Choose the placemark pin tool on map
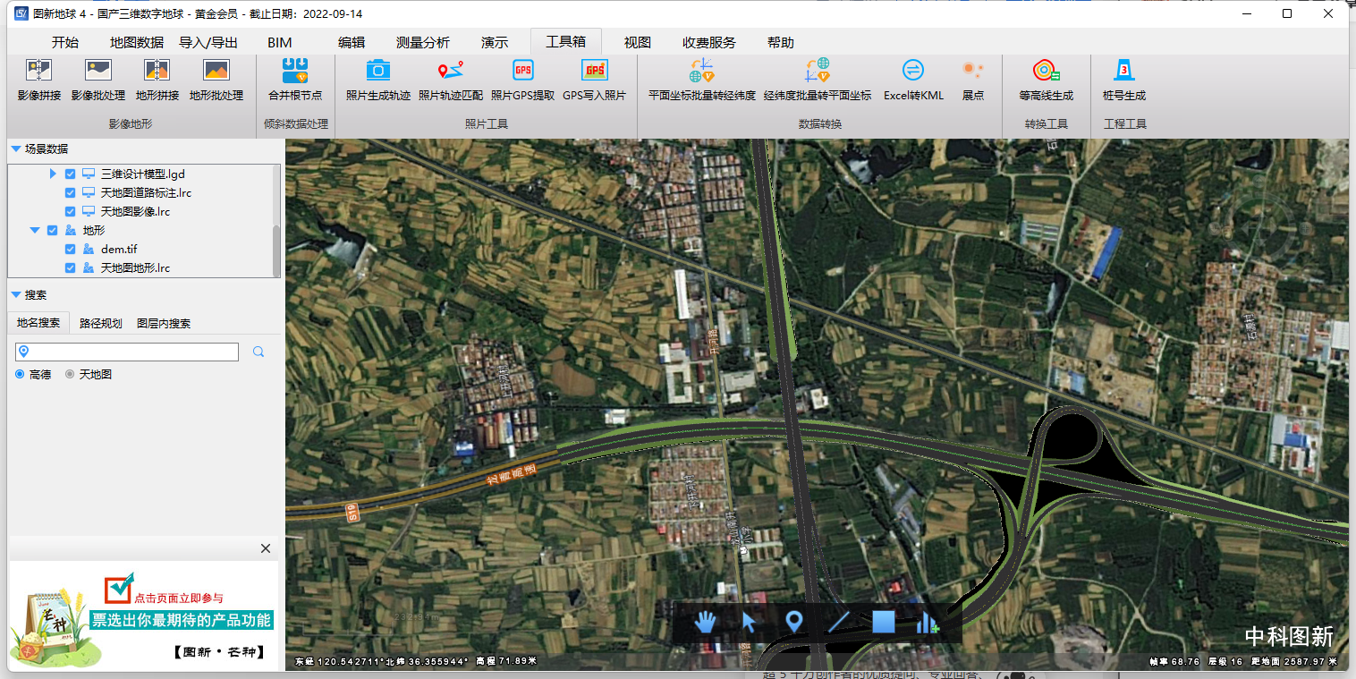The height and width of the screenshot is (679, 1356). (x=793, y=622)
